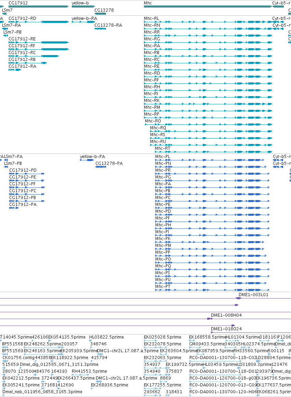Select EST EK177255.5prime
This screenshot has height=397, width=291.
pyautogui.click(x=162, y=385)
